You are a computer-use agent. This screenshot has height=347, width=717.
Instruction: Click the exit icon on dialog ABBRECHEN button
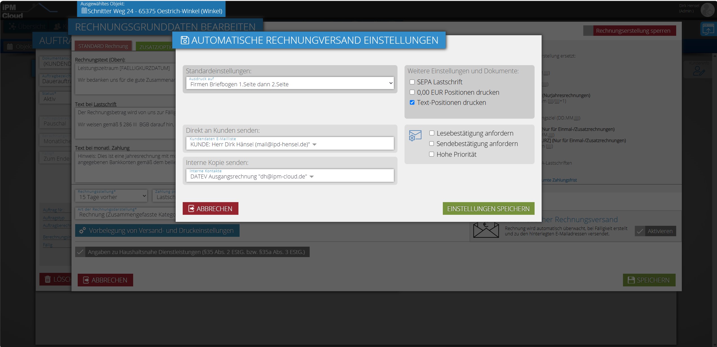[191, 209]
